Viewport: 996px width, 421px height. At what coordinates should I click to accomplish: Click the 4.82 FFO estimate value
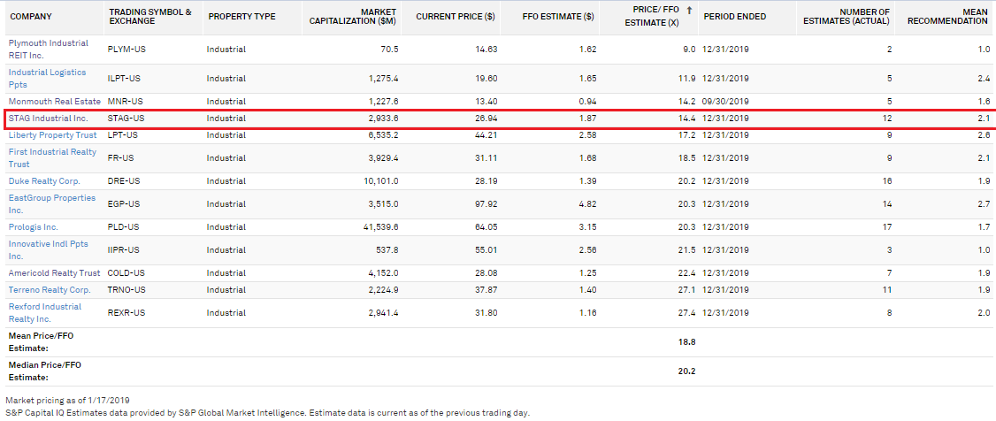click(x=588, y=203)
